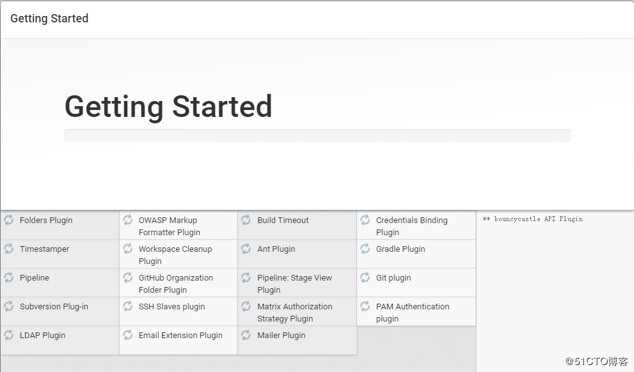Select the OWASP Markup Formatter Plugin label
The height and width of the screenshot is (372, 634).
(170, 226)
